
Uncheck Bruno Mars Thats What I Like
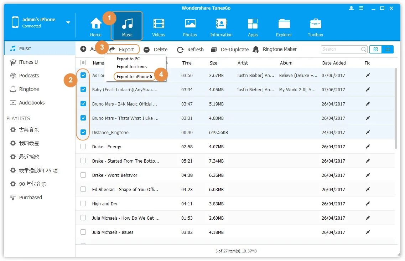tap(83, 118)
